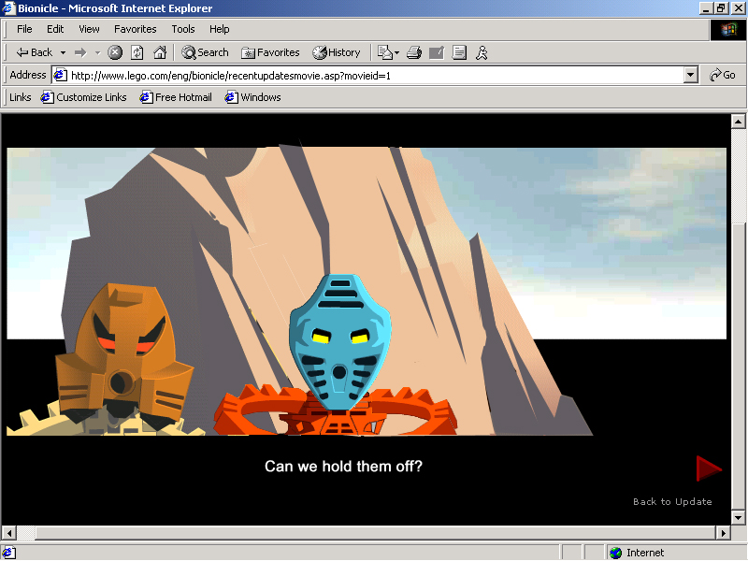
Task: Click the Internet Explorer title bar icon
Action: tap(8, 8)
